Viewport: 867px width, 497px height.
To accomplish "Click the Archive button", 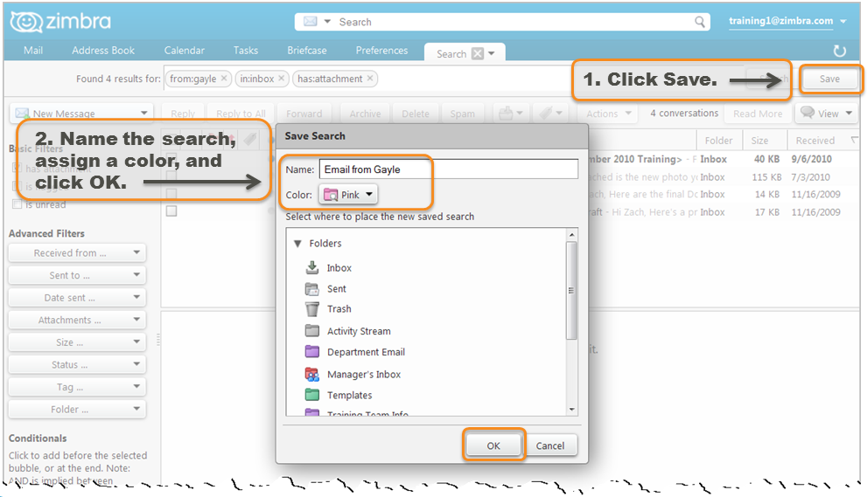I will pos(365,114).
